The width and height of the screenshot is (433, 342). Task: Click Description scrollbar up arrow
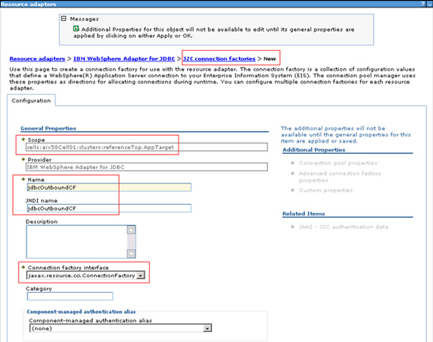(x=131, y=230)
